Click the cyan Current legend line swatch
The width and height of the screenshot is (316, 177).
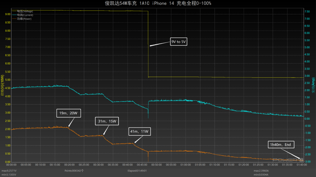14,15
